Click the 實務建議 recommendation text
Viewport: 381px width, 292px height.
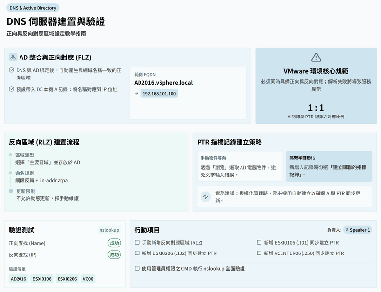point(287,196)
